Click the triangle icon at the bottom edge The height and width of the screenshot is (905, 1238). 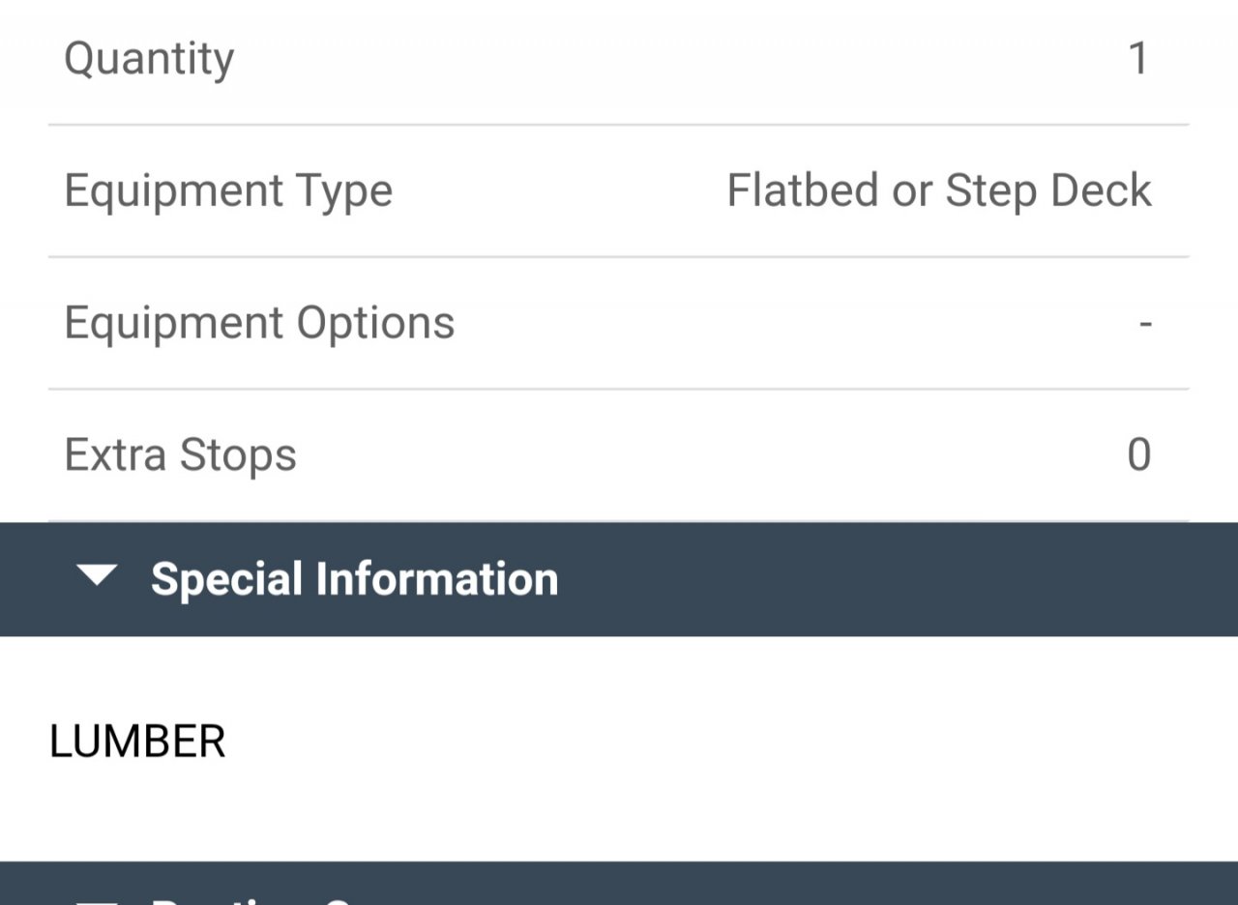(x=97, y=901)
